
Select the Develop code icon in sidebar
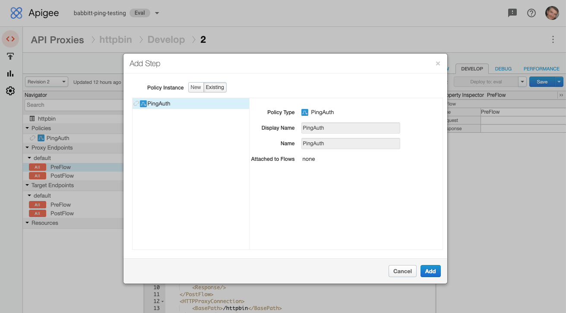point(10,39)
